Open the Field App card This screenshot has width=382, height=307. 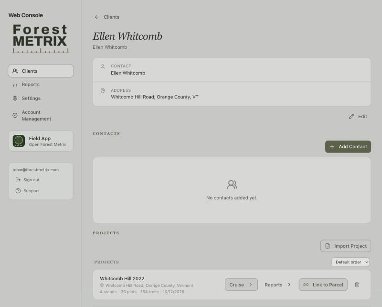41,141
